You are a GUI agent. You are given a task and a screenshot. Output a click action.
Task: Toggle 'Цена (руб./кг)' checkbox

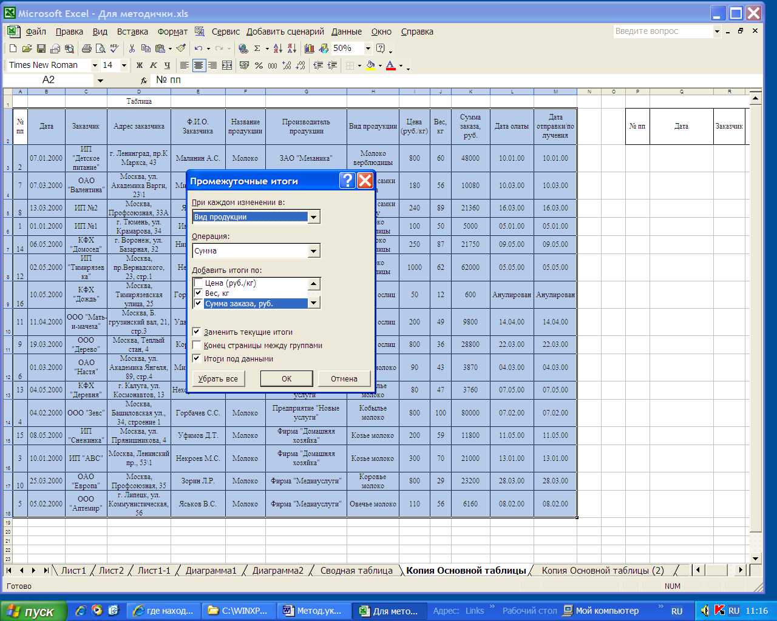click(x=198, y=283)
